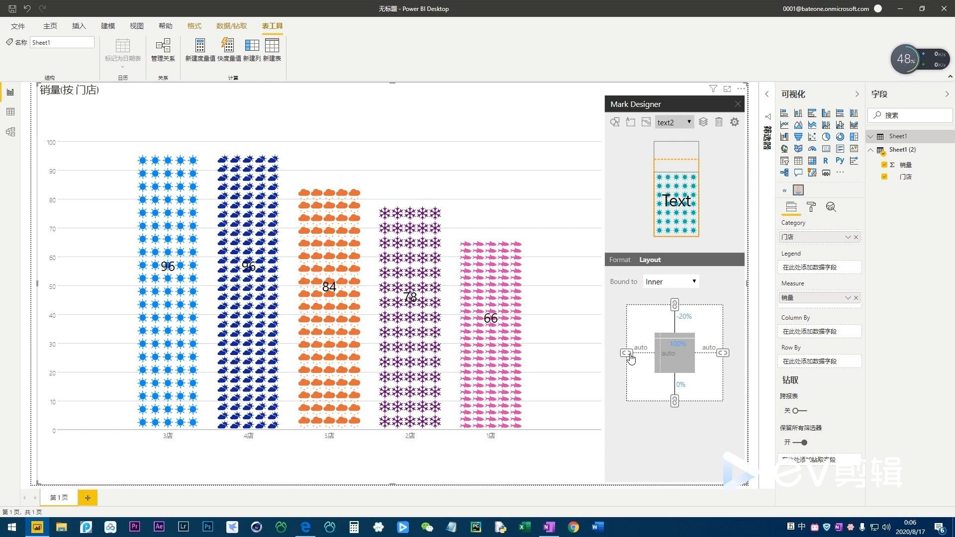The image size is (955, 537).
Task: Open Mark Designer gear settings
Action: coord(734,122)
